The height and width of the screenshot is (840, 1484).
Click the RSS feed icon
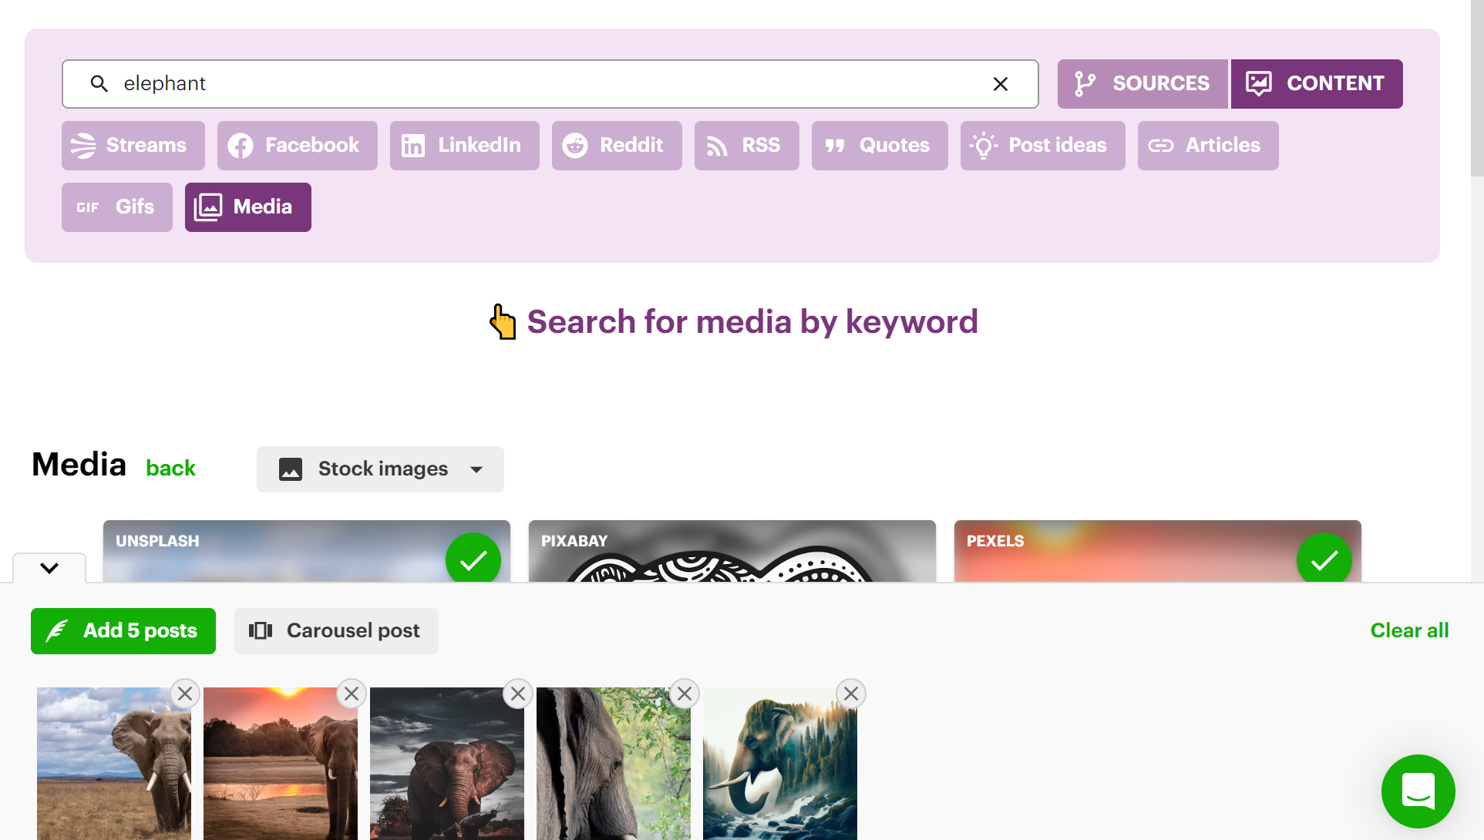[x=718, y=145]
